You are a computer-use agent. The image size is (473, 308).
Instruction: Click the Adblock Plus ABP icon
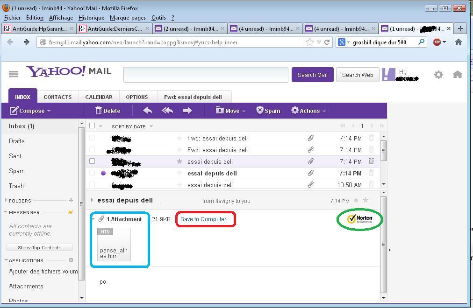click(x=437, y=42)
